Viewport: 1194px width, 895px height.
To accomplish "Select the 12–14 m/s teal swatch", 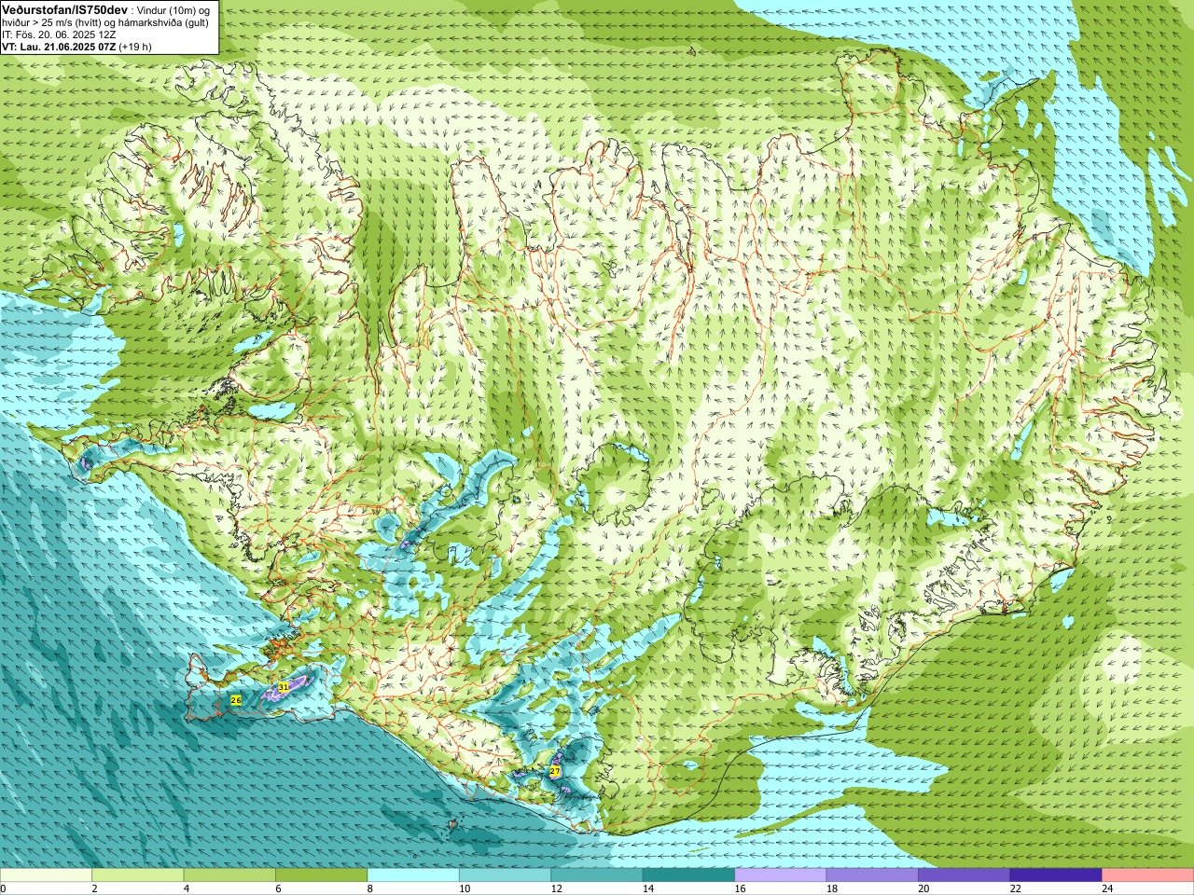I will pos(597,875).
